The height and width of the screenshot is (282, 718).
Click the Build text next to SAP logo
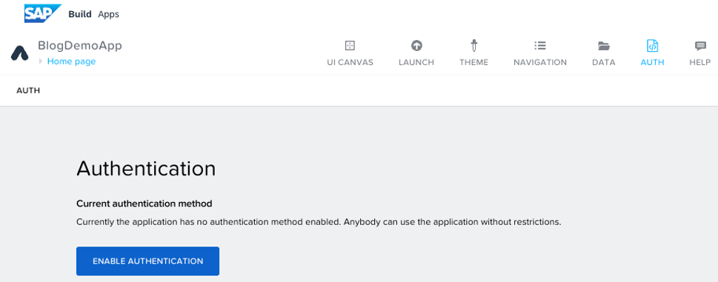click(x=80, y=14)
